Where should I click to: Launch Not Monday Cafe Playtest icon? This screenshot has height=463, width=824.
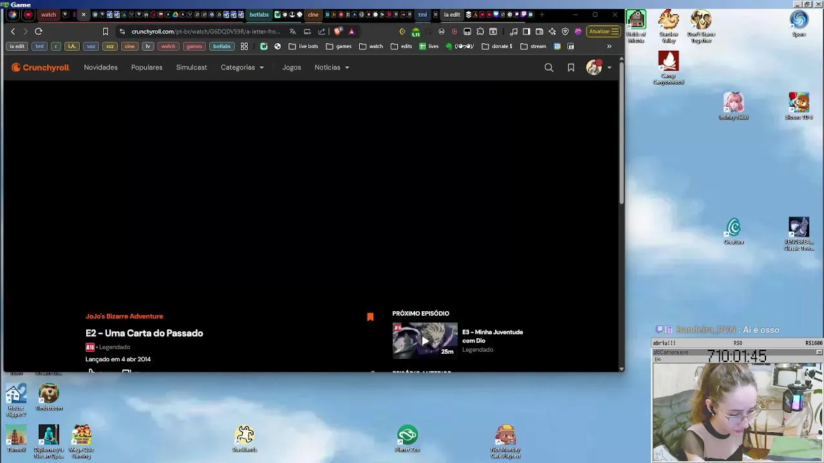point(505,442)
